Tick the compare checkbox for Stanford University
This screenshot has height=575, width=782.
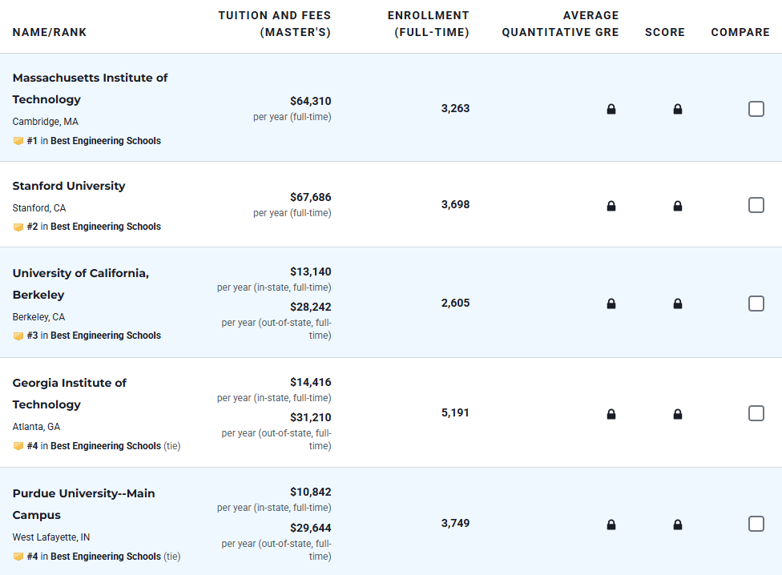(x=756, y=205)
